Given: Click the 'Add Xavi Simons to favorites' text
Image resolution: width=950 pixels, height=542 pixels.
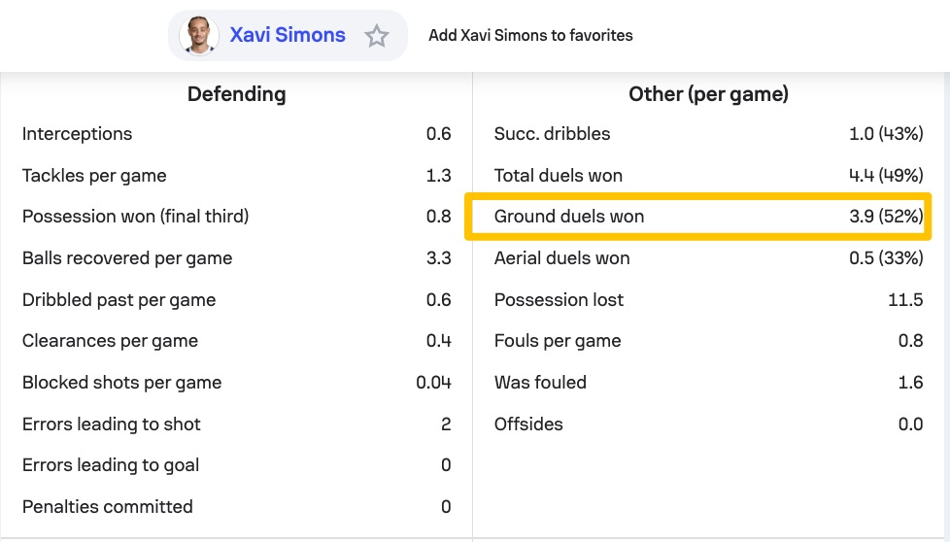Looking at the screenshot, I should (x=530, y=35).
